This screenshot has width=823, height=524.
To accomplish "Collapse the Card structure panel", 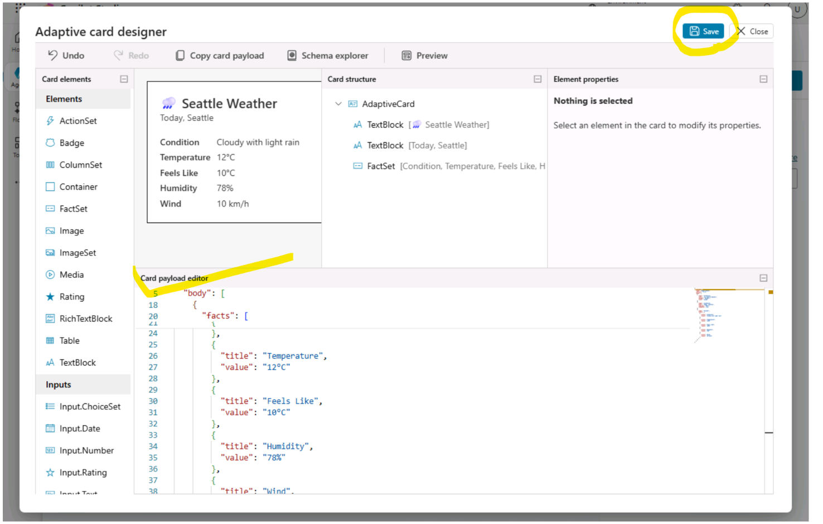I will [538, 79].
